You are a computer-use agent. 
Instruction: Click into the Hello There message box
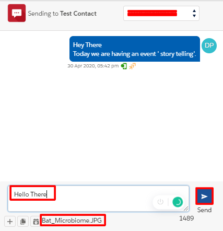click(98, 199)
